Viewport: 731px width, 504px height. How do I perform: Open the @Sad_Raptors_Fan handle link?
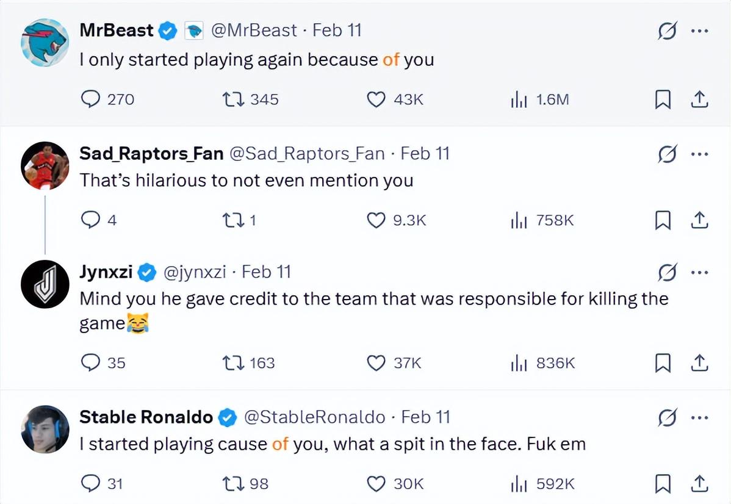(307, 154)
